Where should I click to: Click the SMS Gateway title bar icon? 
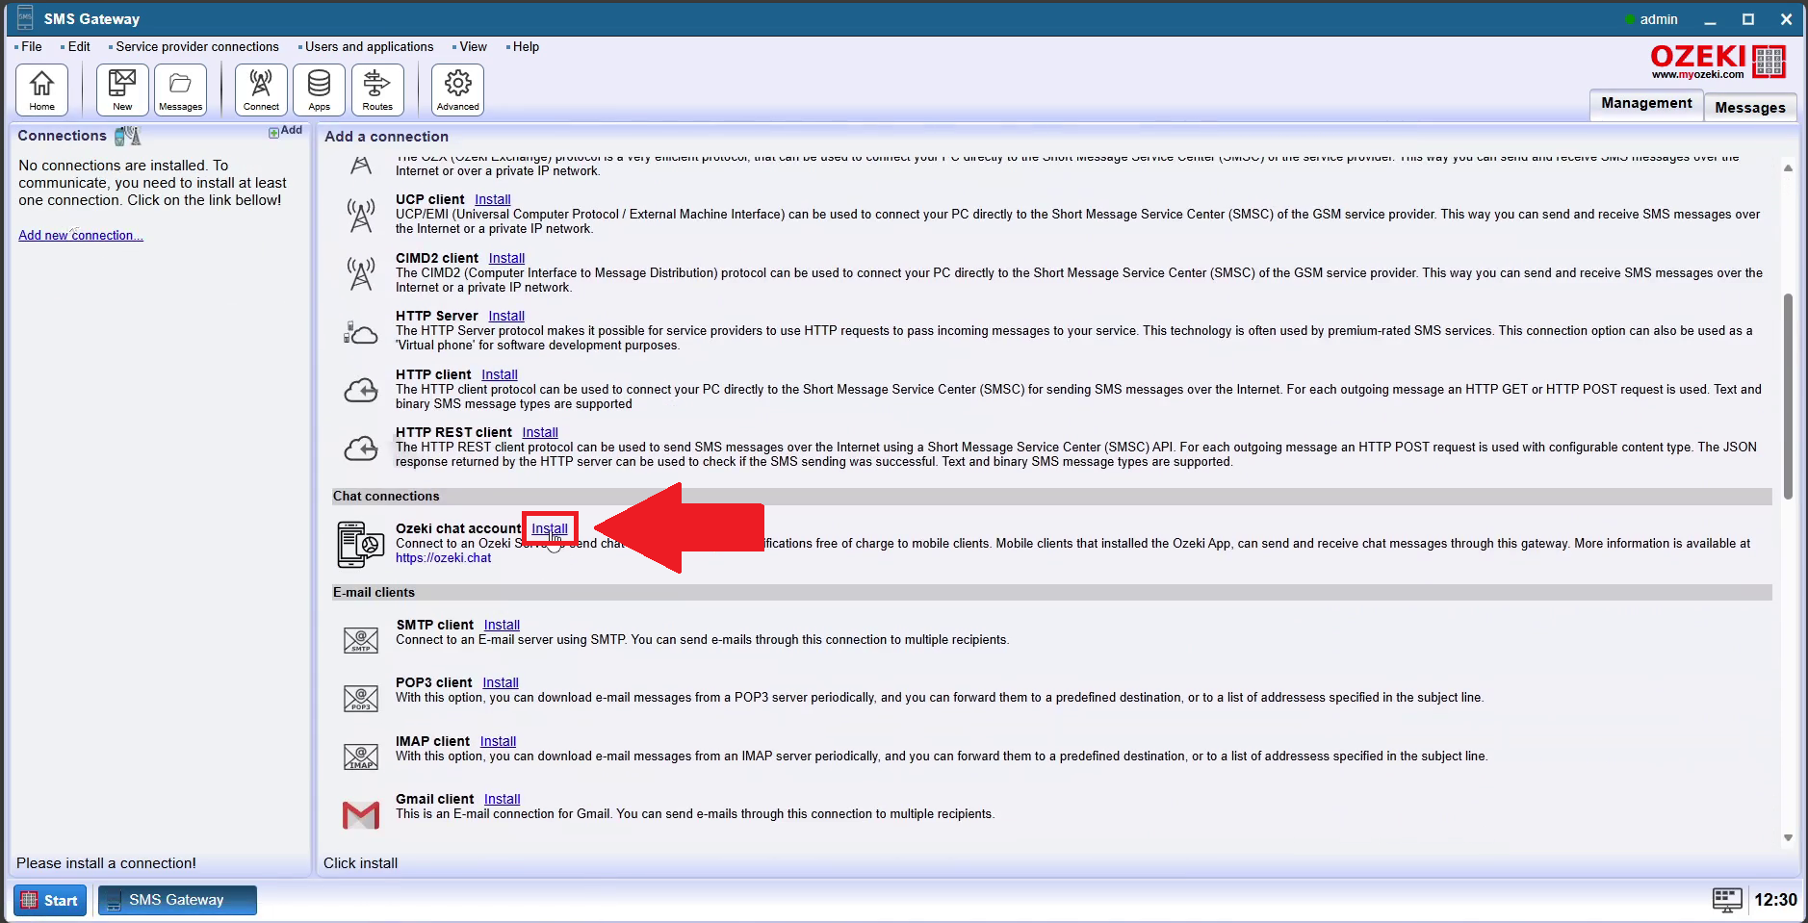coord(25,18)
